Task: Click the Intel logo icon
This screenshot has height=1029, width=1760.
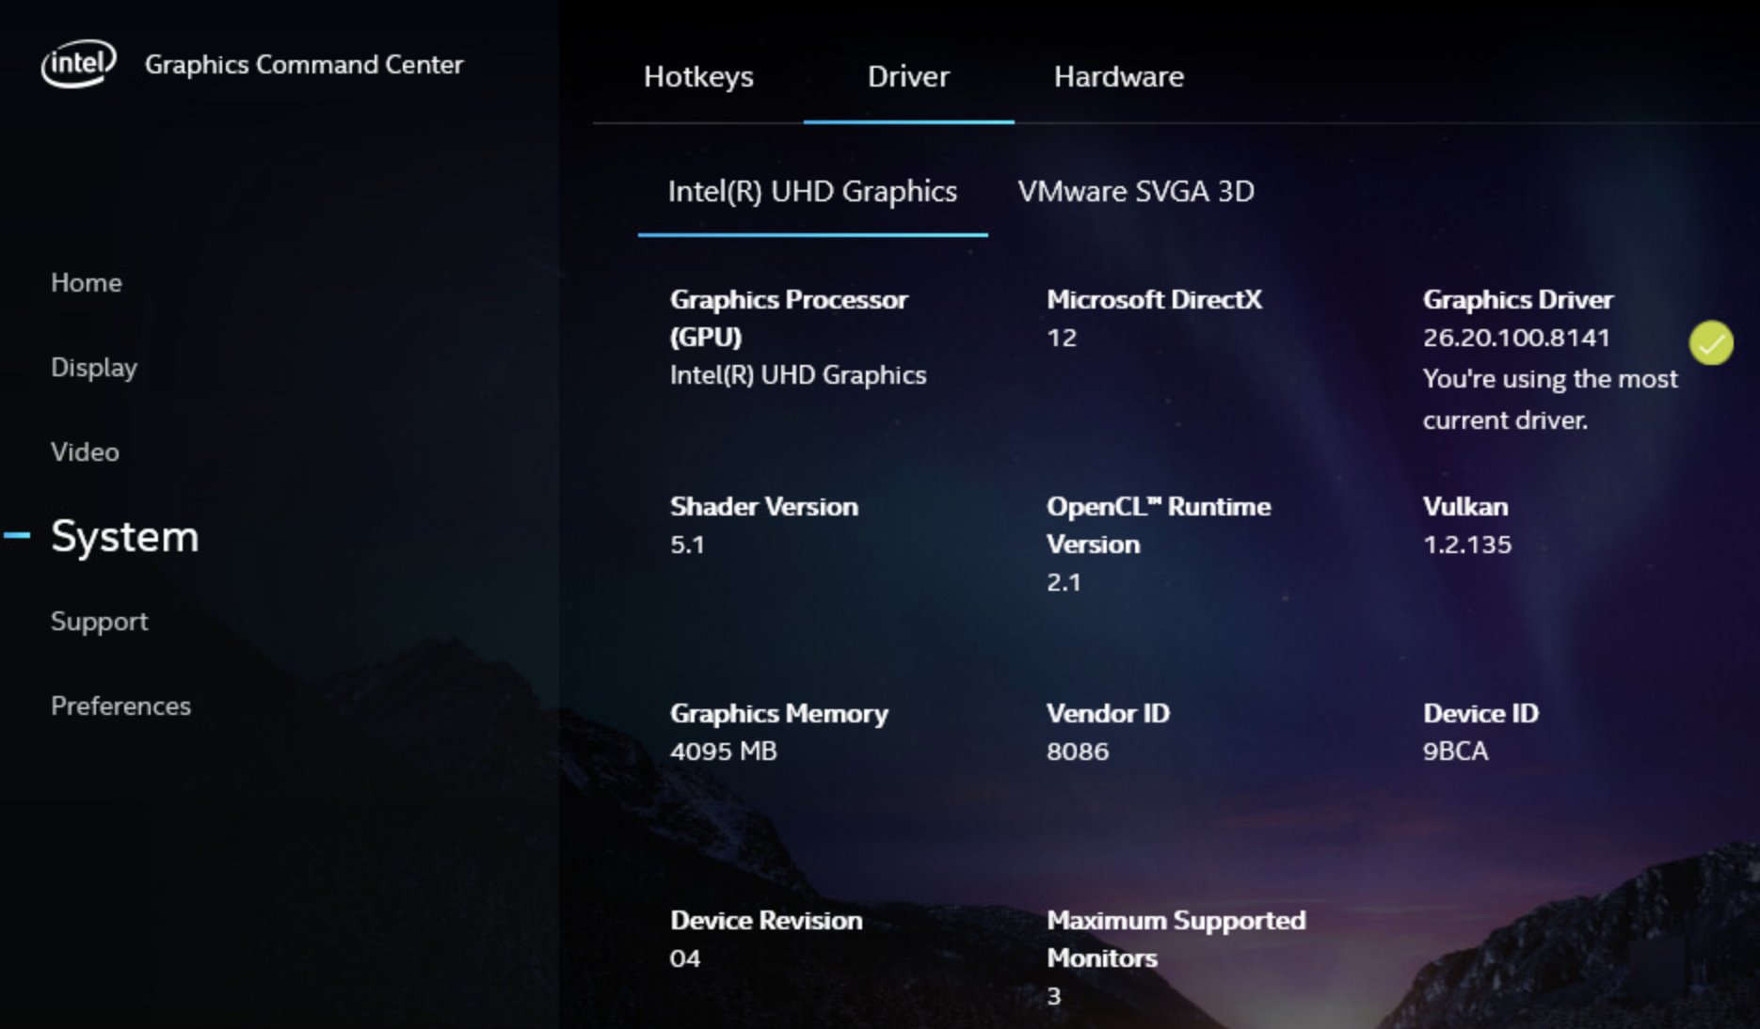Action: pyautogui.click(x=78, y=64)
